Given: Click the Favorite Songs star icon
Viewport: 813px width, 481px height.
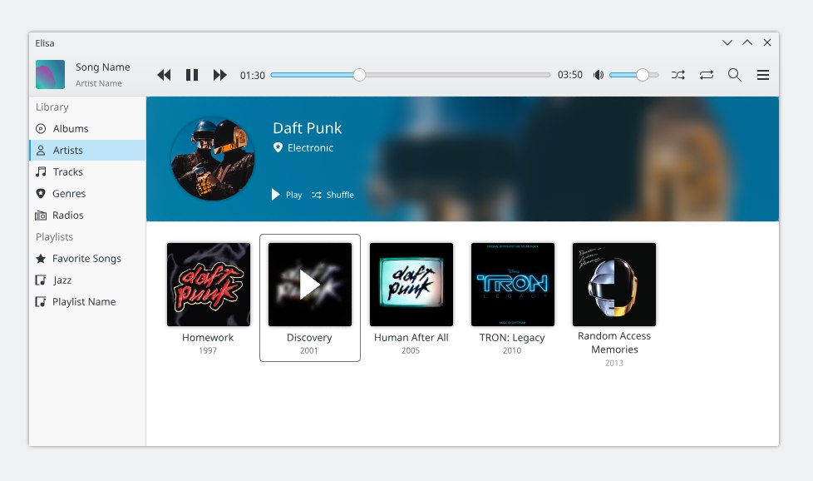Looking at the screenshot, I should (41, 259).
